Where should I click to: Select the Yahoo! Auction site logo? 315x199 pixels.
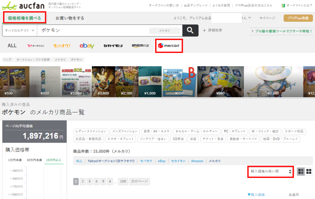(x=36, y=46)
